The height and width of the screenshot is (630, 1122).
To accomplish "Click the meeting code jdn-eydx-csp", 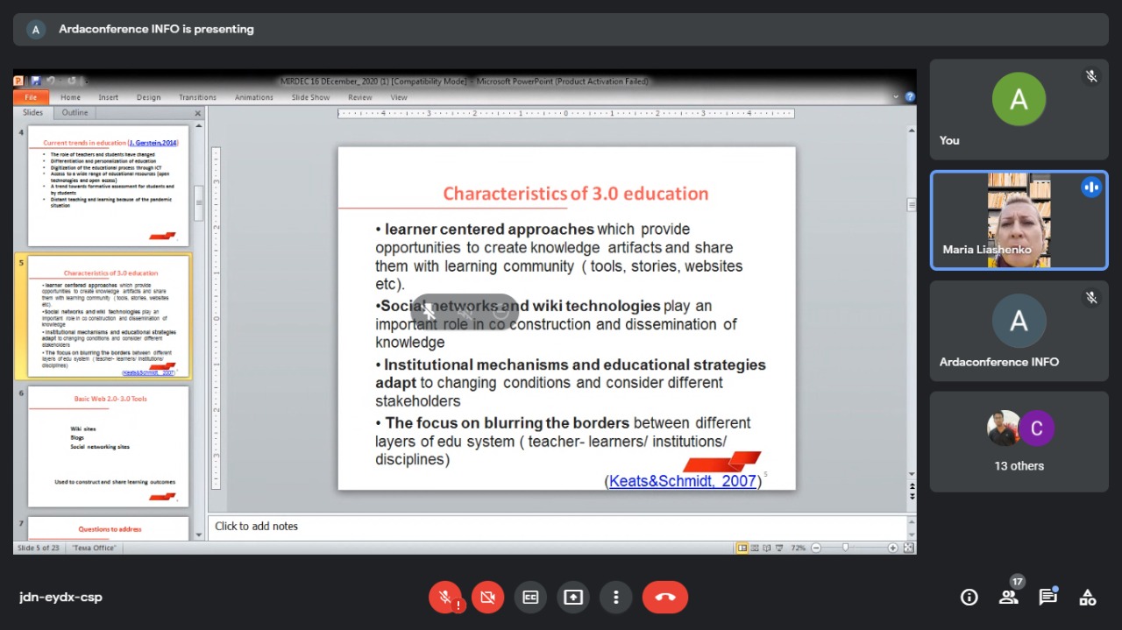I will [60, 598].
